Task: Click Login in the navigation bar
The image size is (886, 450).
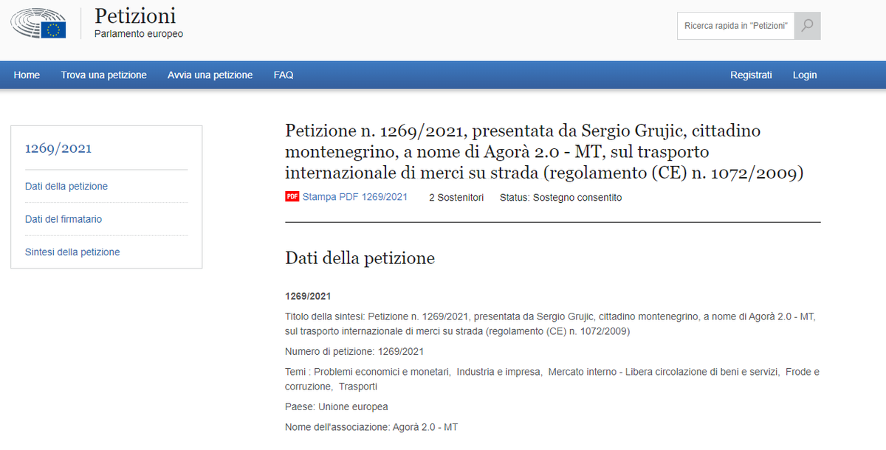Action: click(x=805, y=75)
